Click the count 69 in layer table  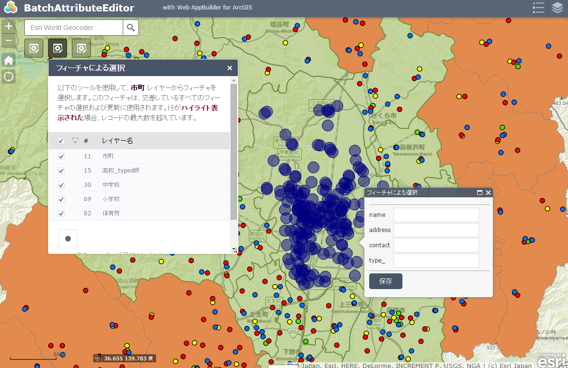point(88,199)
